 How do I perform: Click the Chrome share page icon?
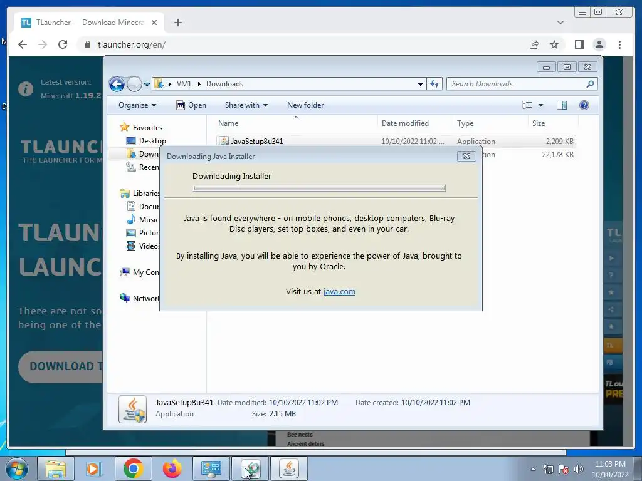[x=534, y=44]
